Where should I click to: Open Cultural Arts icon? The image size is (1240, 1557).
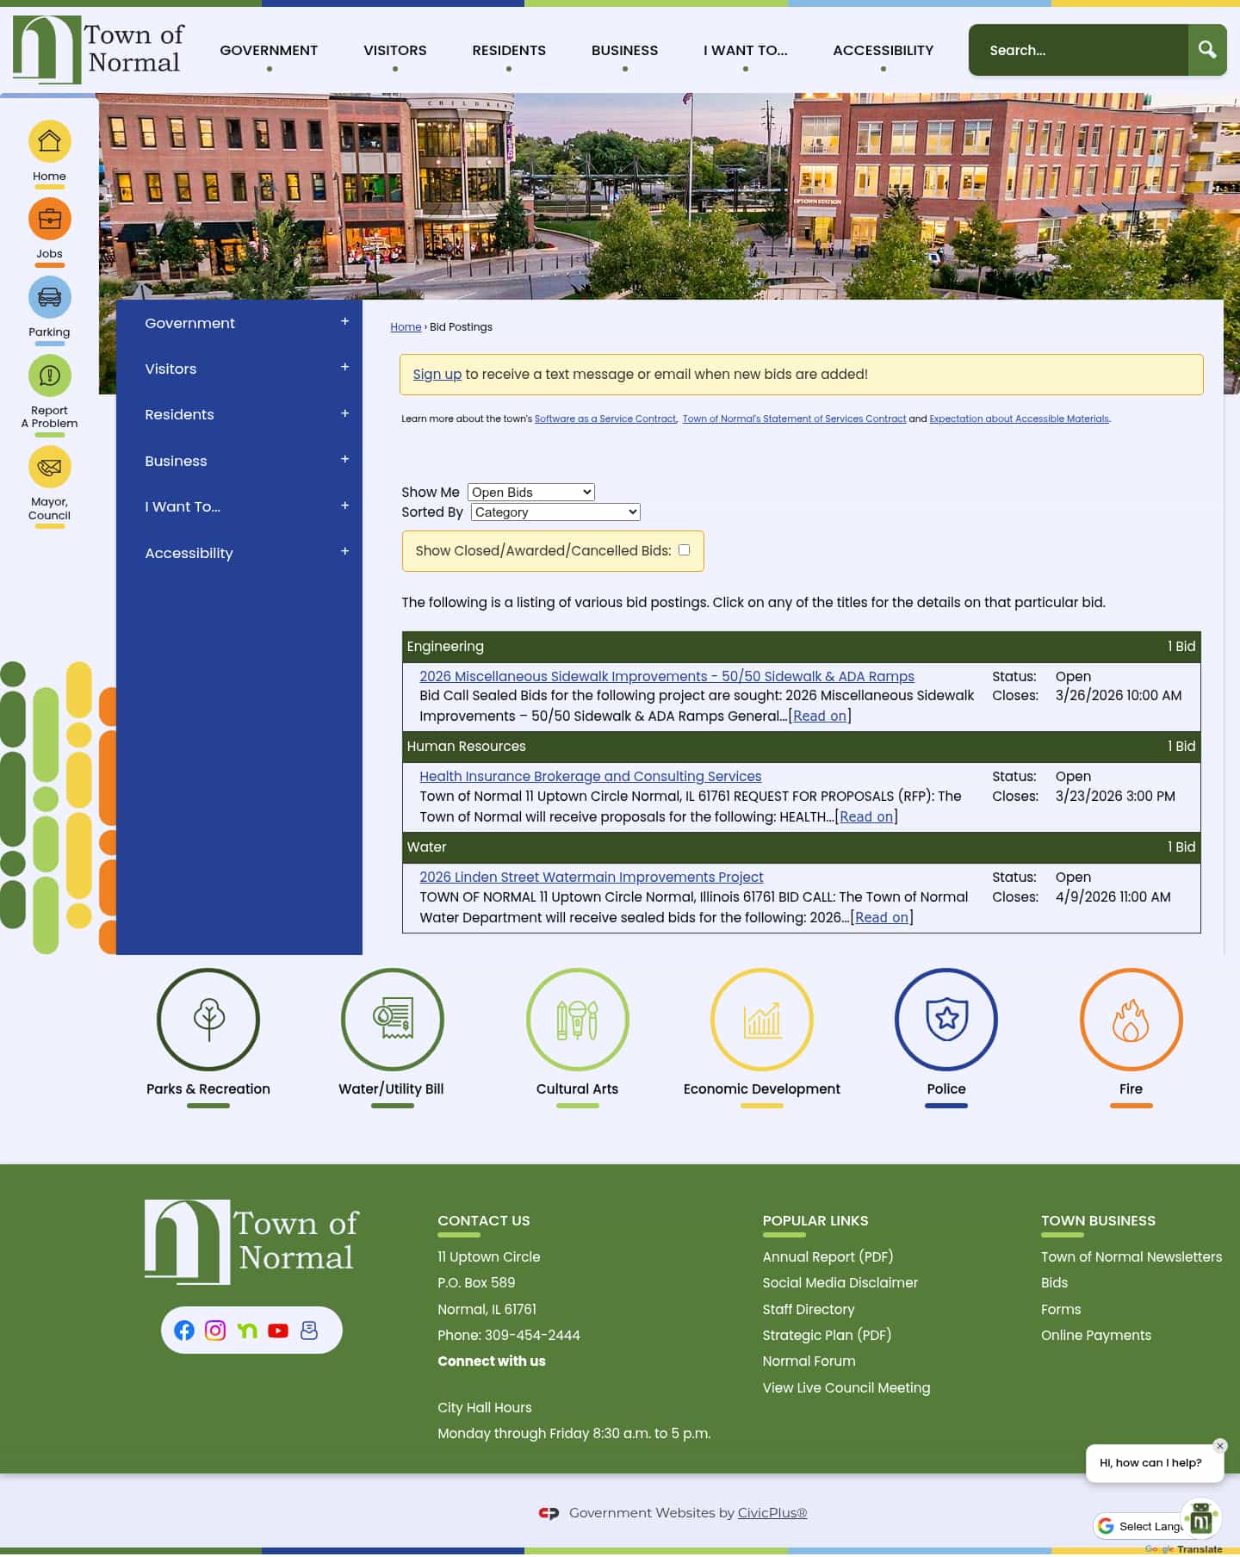click(x=578, y=1020)
